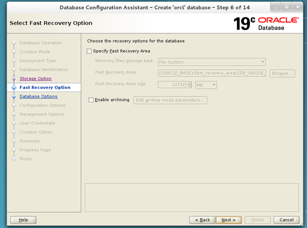Click Summary step in sidebar
Screen dimensions: 307x228
[x=30, y=141]
